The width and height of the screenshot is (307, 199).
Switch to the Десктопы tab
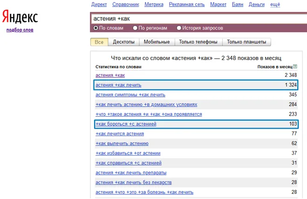click(x=123, y=42)
